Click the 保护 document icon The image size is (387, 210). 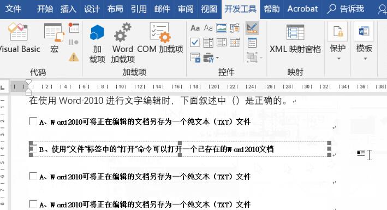point(337,31)
